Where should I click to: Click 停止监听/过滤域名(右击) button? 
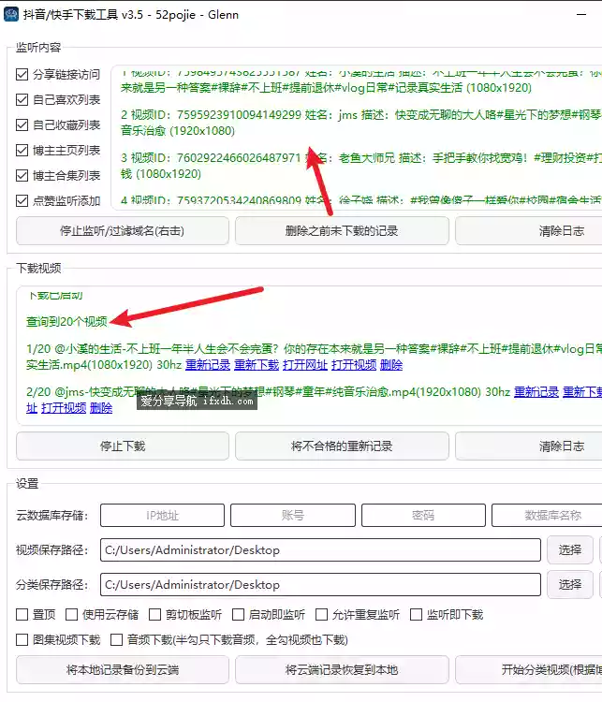[123, 231]
